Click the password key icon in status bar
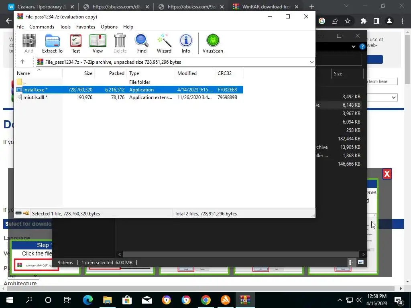This screenshot has width=411, height=308. pos(26,213)
